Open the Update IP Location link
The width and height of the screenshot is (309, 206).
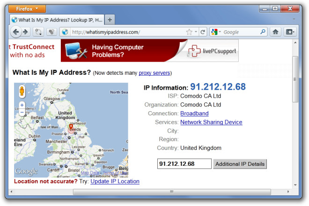[x=115, y=181]
